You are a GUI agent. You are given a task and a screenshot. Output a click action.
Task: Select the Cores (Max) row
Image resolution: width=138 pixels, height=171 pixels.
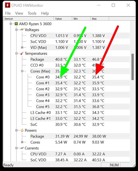80,71
